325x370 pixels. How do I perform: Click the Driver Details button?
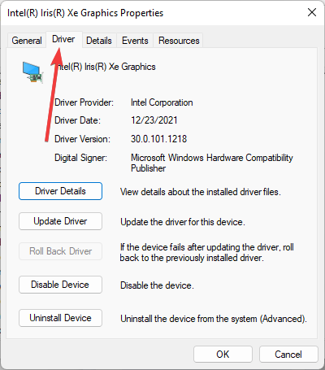(x=60, y=191)
